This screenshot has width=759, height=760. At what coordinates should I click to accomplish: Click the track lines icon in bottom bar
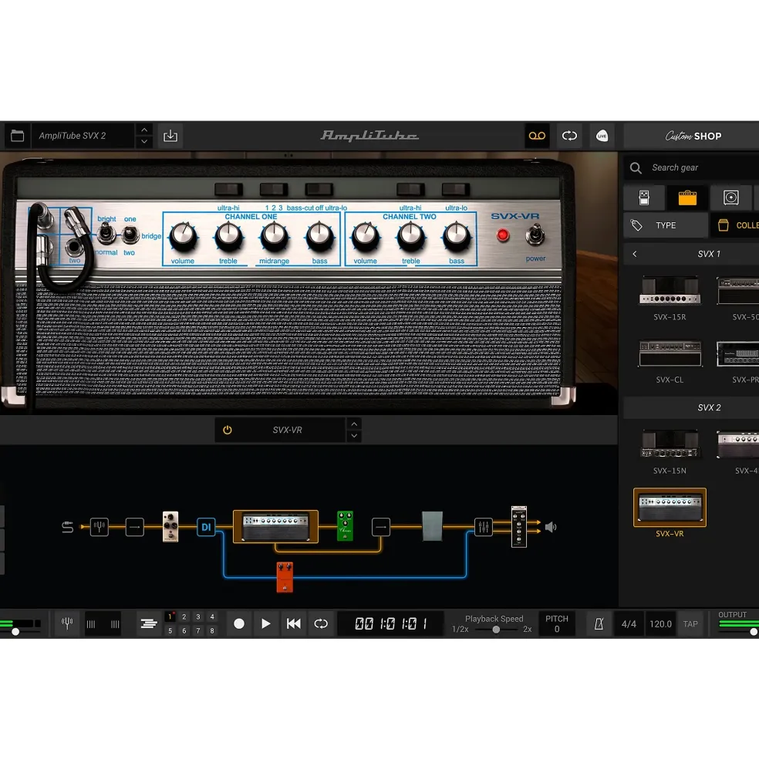tap(149, 623)
